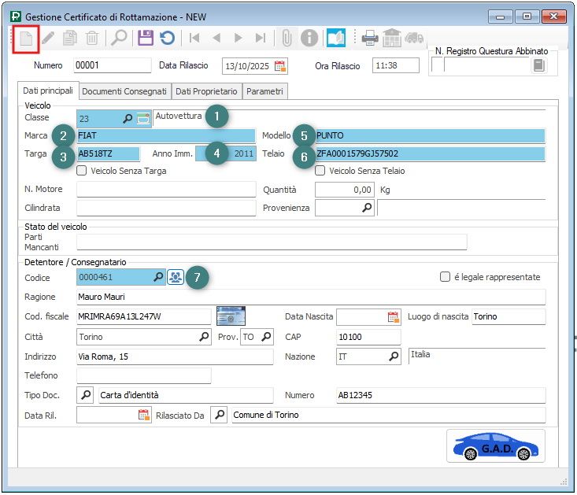Tick the Veicolo Senza Telaio checkbox
Image resolution: width=577 pixels, height=495 pixels.
pyautogui.click(x=320, y=170)
